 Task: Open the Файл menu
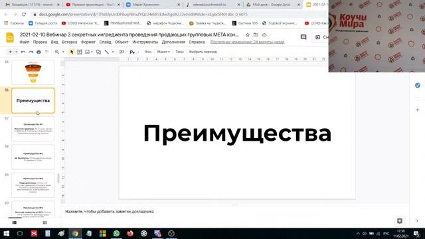click(25, 42)
